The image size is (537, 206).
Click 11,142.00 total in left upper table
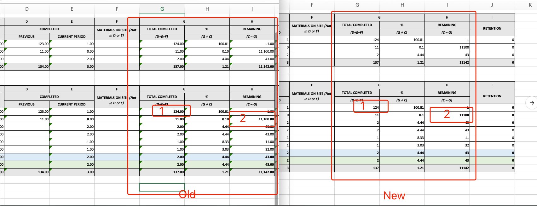coord(252,66)
